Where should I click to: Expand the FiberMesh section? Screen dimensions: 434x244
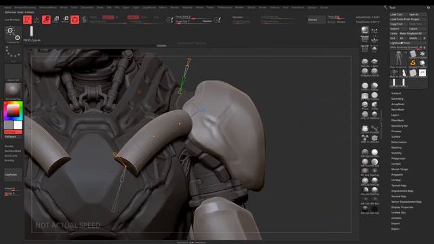coord(397,121)
